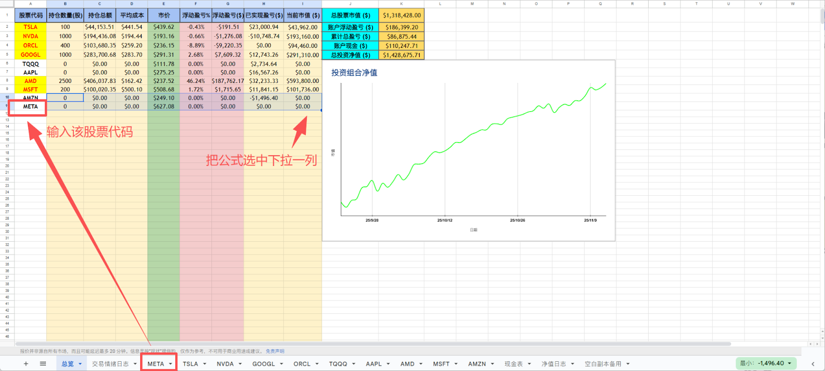Open the 交易情绪日志 sheet tab
The image size is (825, 371).
110,364
